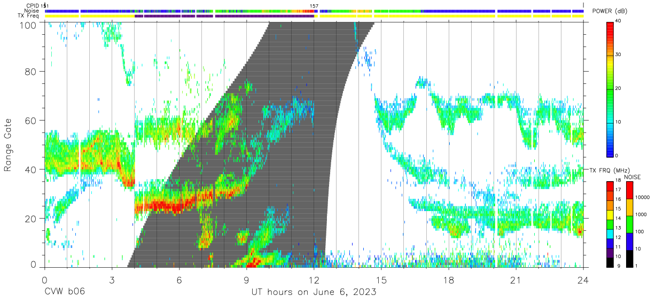Click the 'CVW b06' label

point(65,292)
